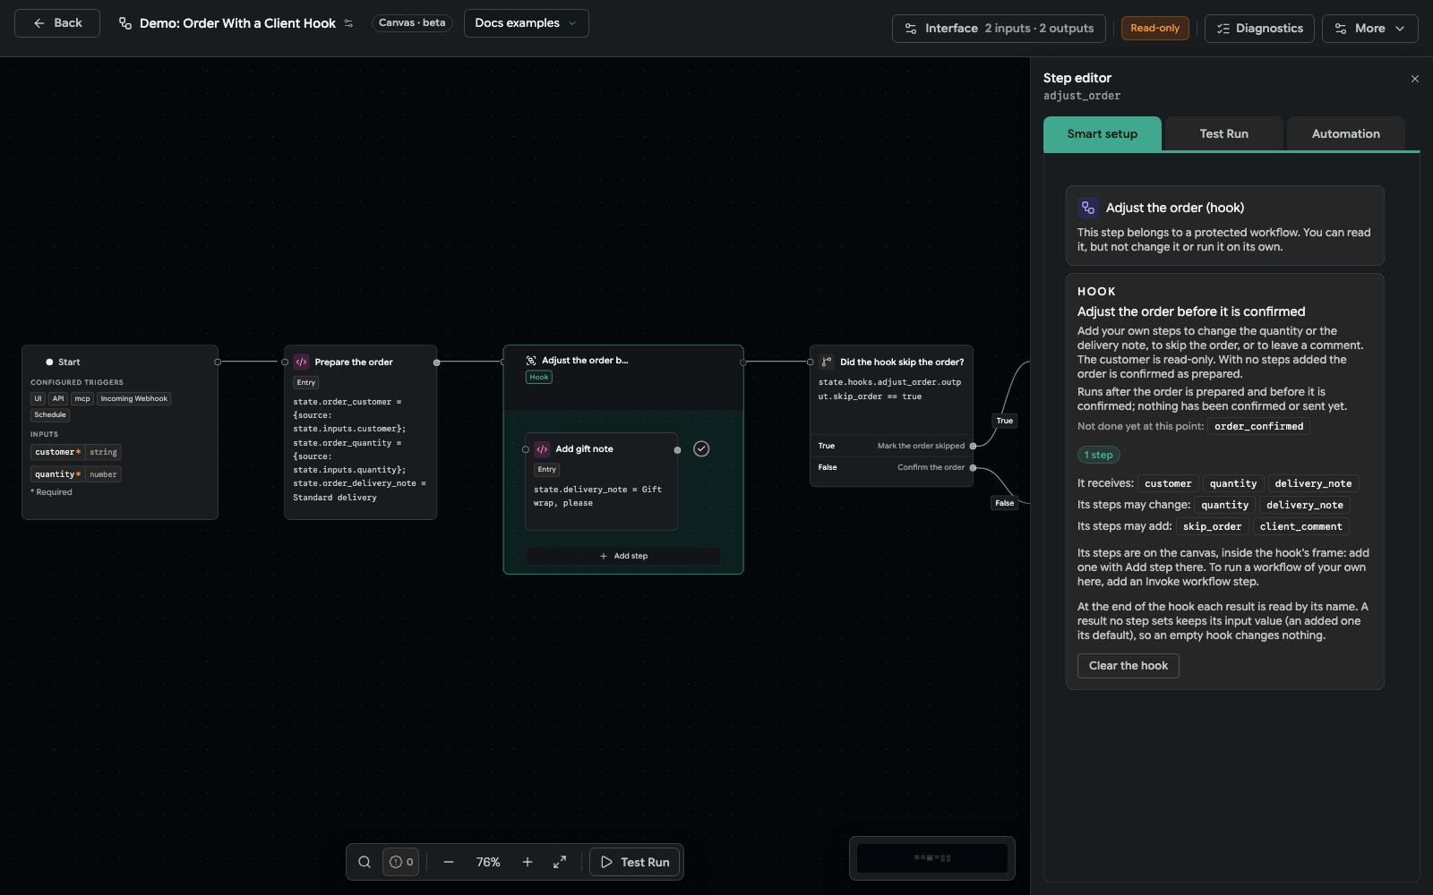This screenshot has width=1433, height=895.
Task: Zoom in with the plus icon
Action: coord(528,862)
